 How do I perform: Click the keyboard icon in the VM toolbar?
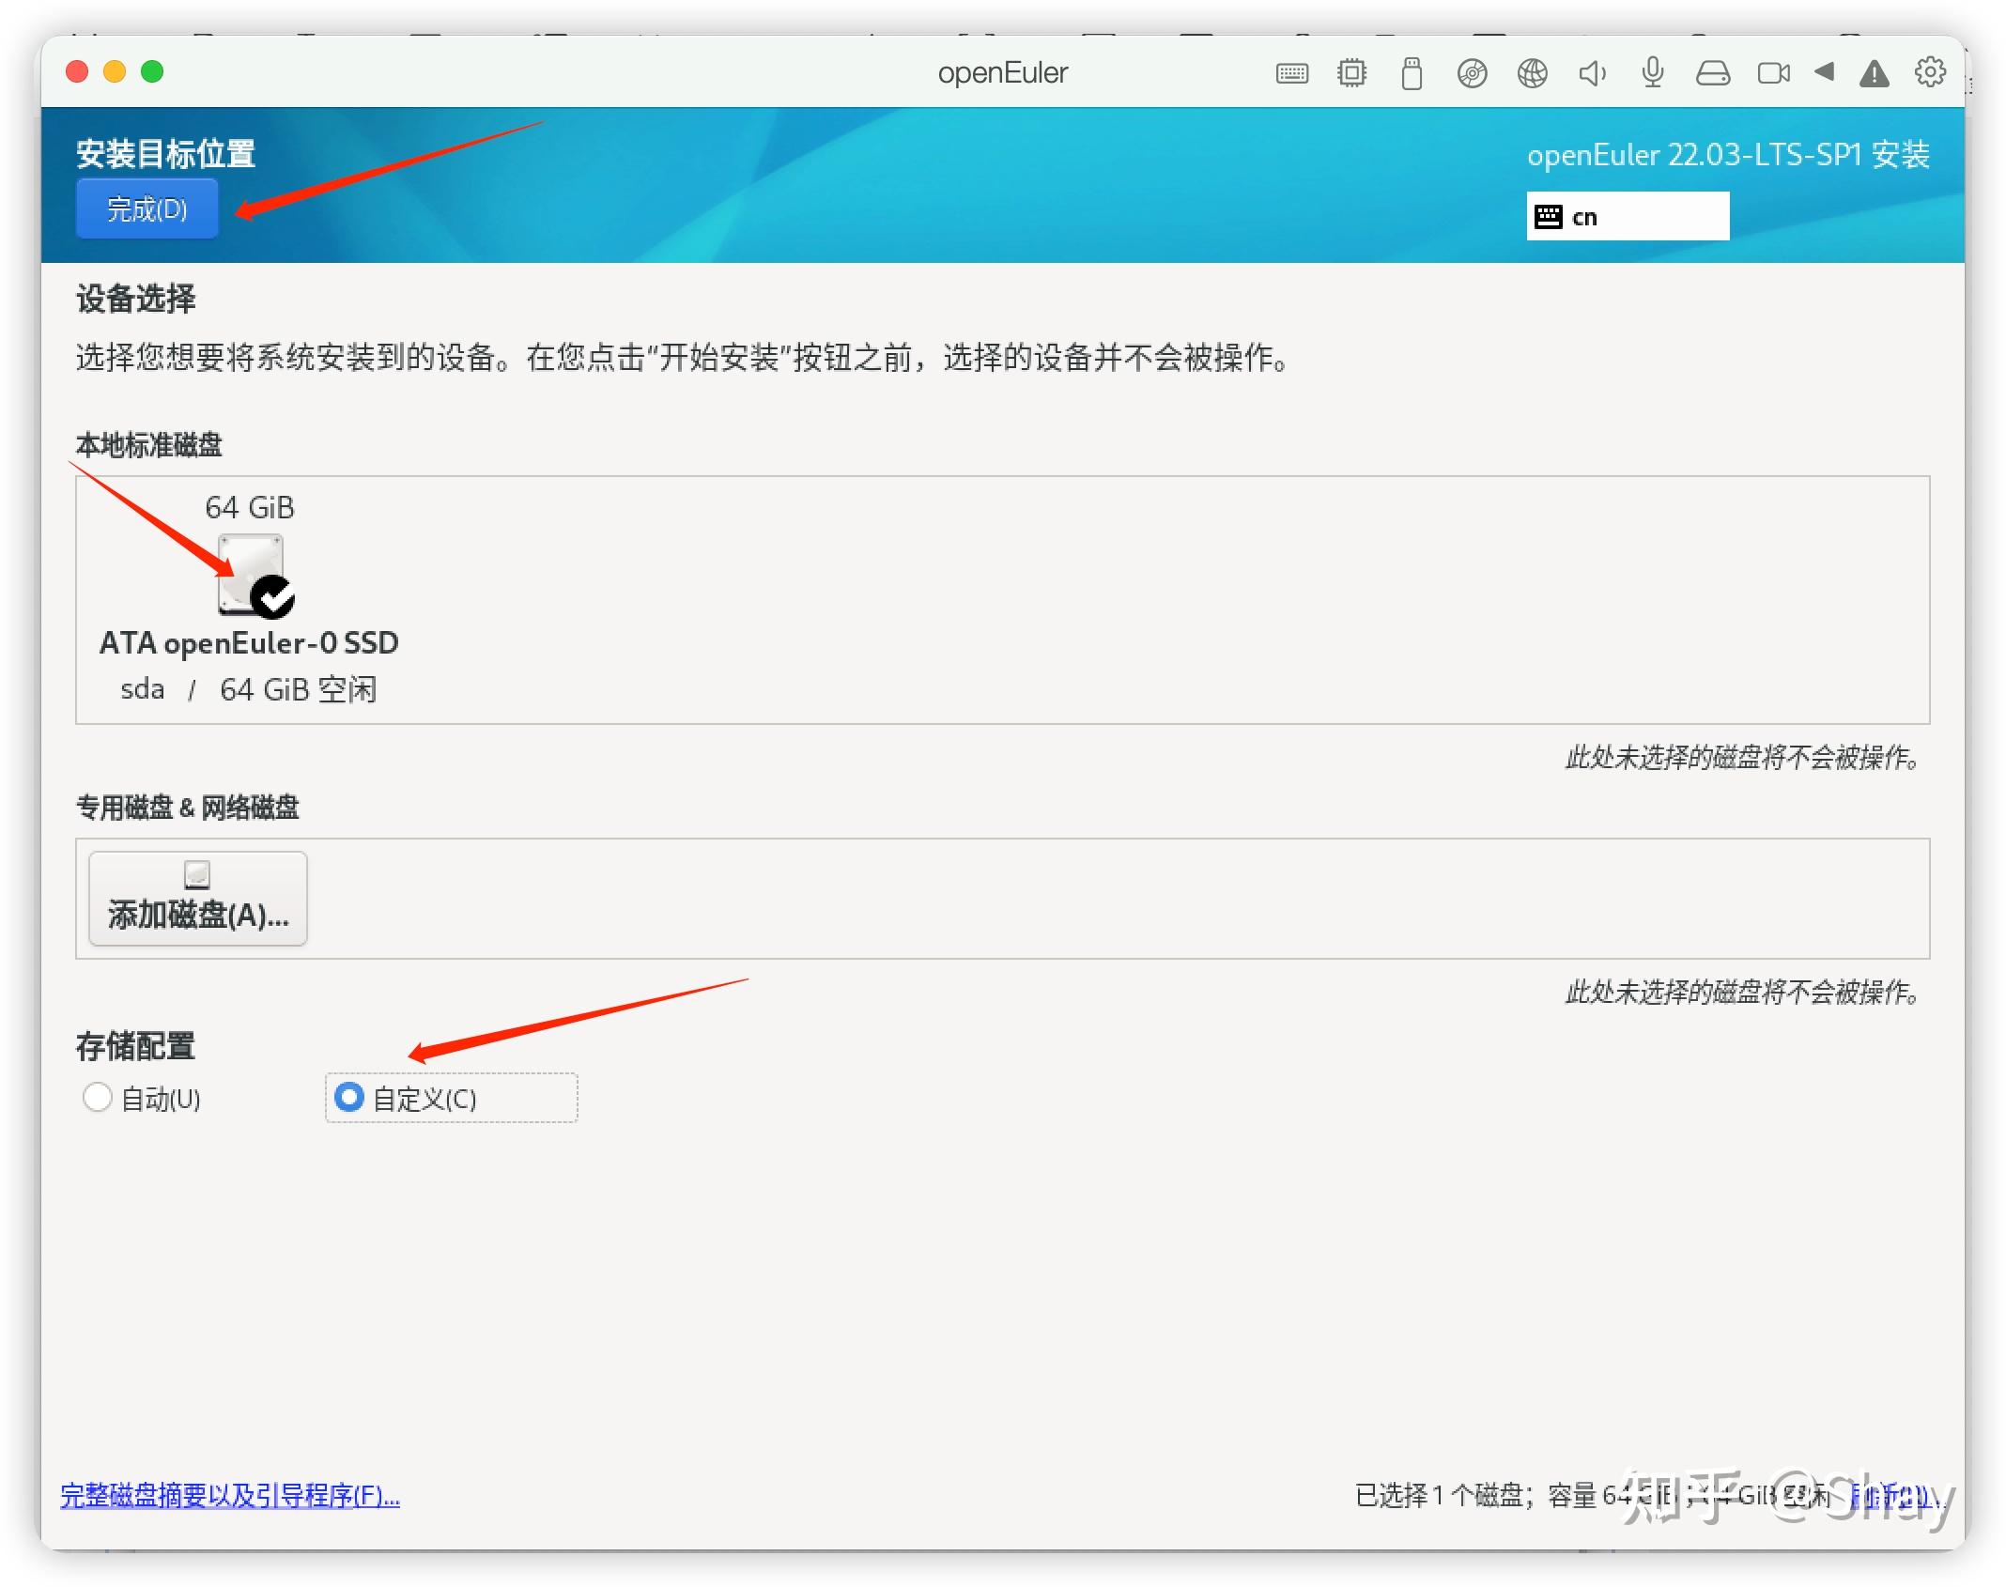point(1292,72)
